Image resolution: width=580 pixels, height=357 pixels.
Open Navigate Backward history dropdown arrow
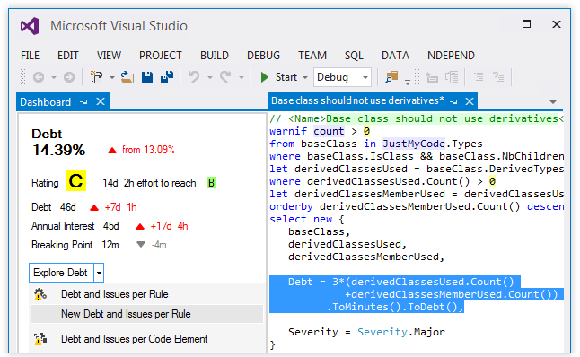[x=54, y=78]
